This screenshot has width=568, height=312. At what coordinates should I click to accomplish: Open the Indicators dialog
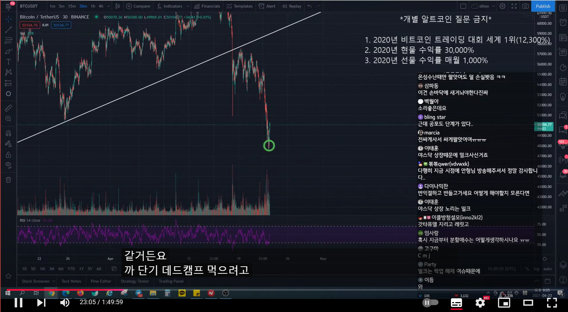click(x=170, y=6)
